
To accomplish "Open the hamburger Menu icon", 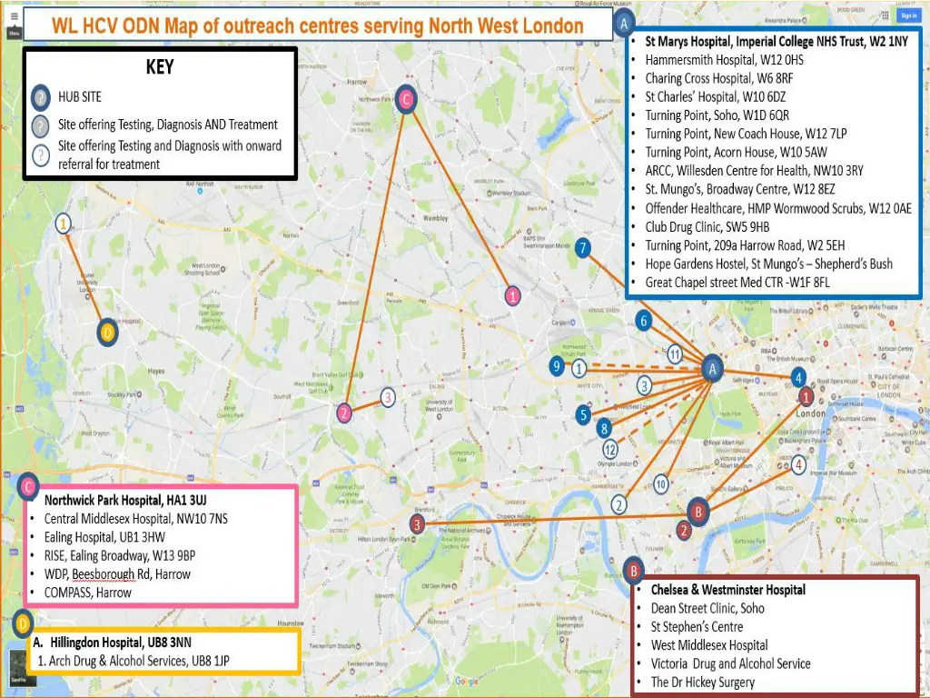I will click(15, 18).
